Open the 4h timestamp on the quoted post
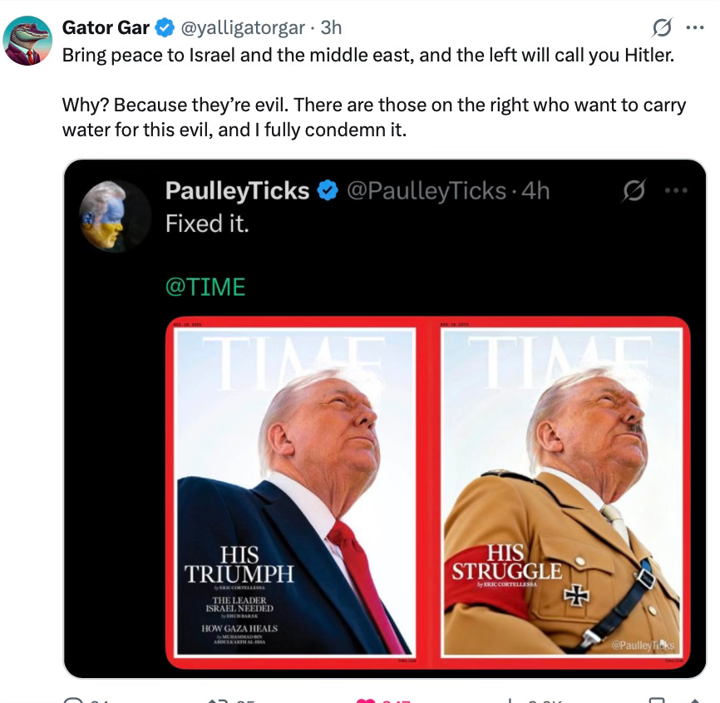Viewport: 720px width, 703px height. 535,191
